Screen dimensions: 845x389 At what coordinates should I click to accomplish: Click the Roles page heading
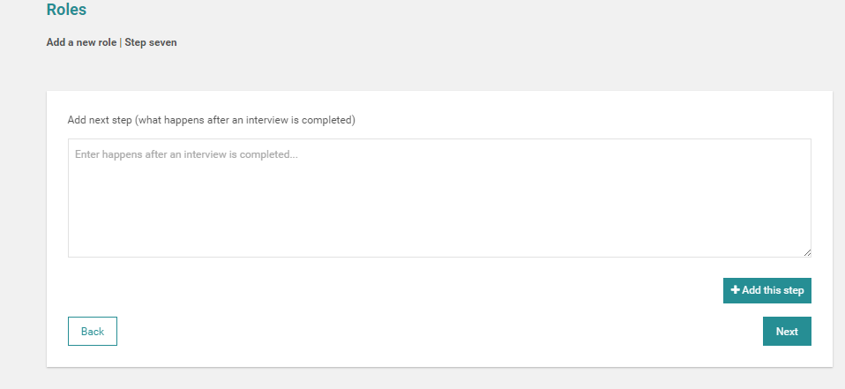(x=66, y=11)
